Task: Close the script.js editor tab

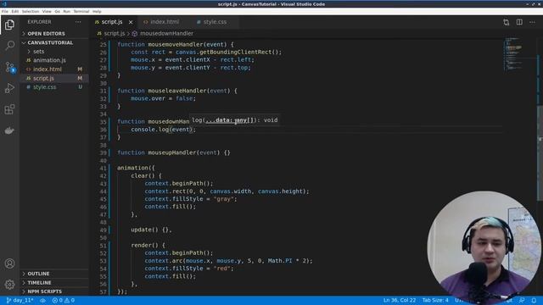Action: click(131, 22)
